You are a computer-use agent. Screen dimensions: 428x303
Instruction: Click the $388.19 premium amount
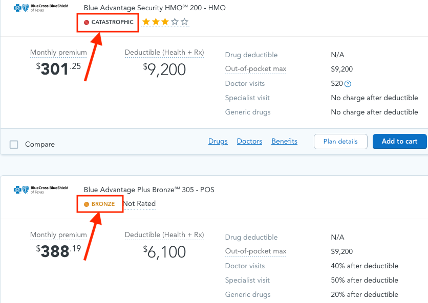pyautogui.click(x=58, y=251)
